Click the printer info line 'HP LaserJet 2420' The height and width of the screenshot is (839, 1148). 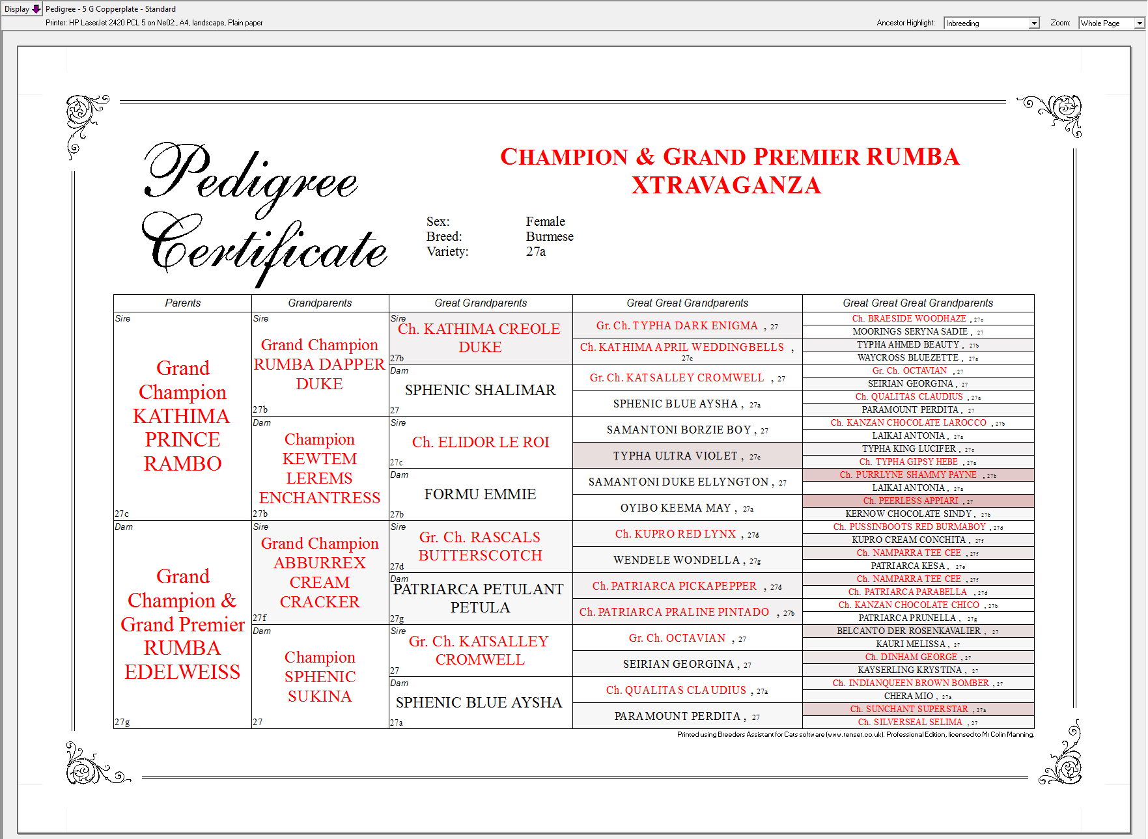(154, 23)
